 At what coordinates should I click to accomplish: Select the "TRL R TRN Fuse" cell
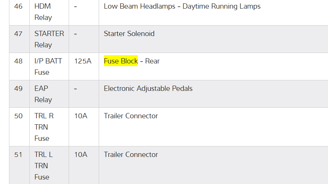tap(44, 127)
